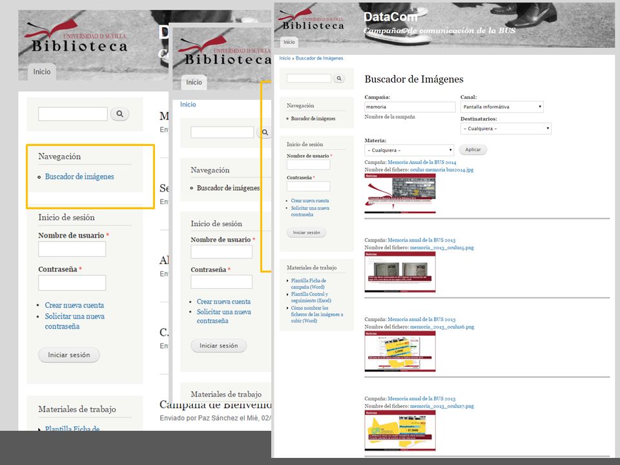Viewport: 620px width, 465px height.
Task: Click Nombre de usuario field in middle window
Action: 222,252
